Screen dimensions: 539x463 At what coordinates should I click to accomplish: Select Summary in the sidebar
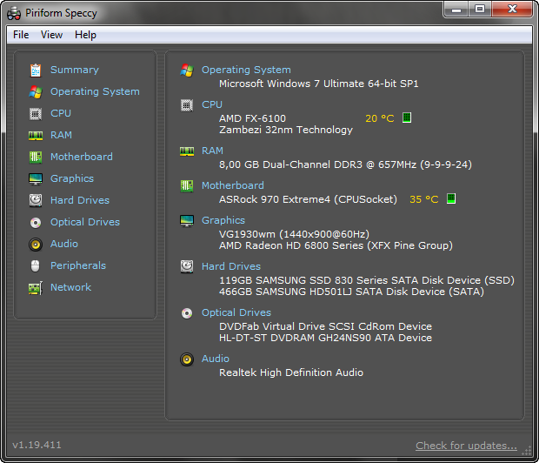(x=75, y=70)
